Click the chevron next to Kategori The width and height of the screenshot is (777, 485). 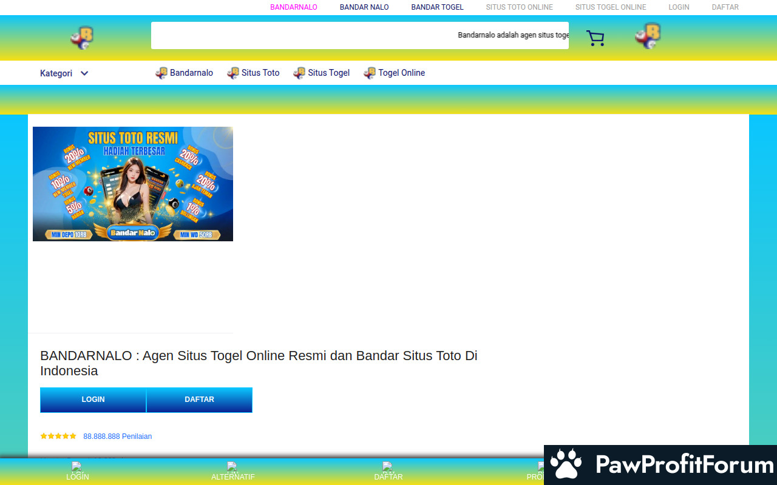(84, 73)
